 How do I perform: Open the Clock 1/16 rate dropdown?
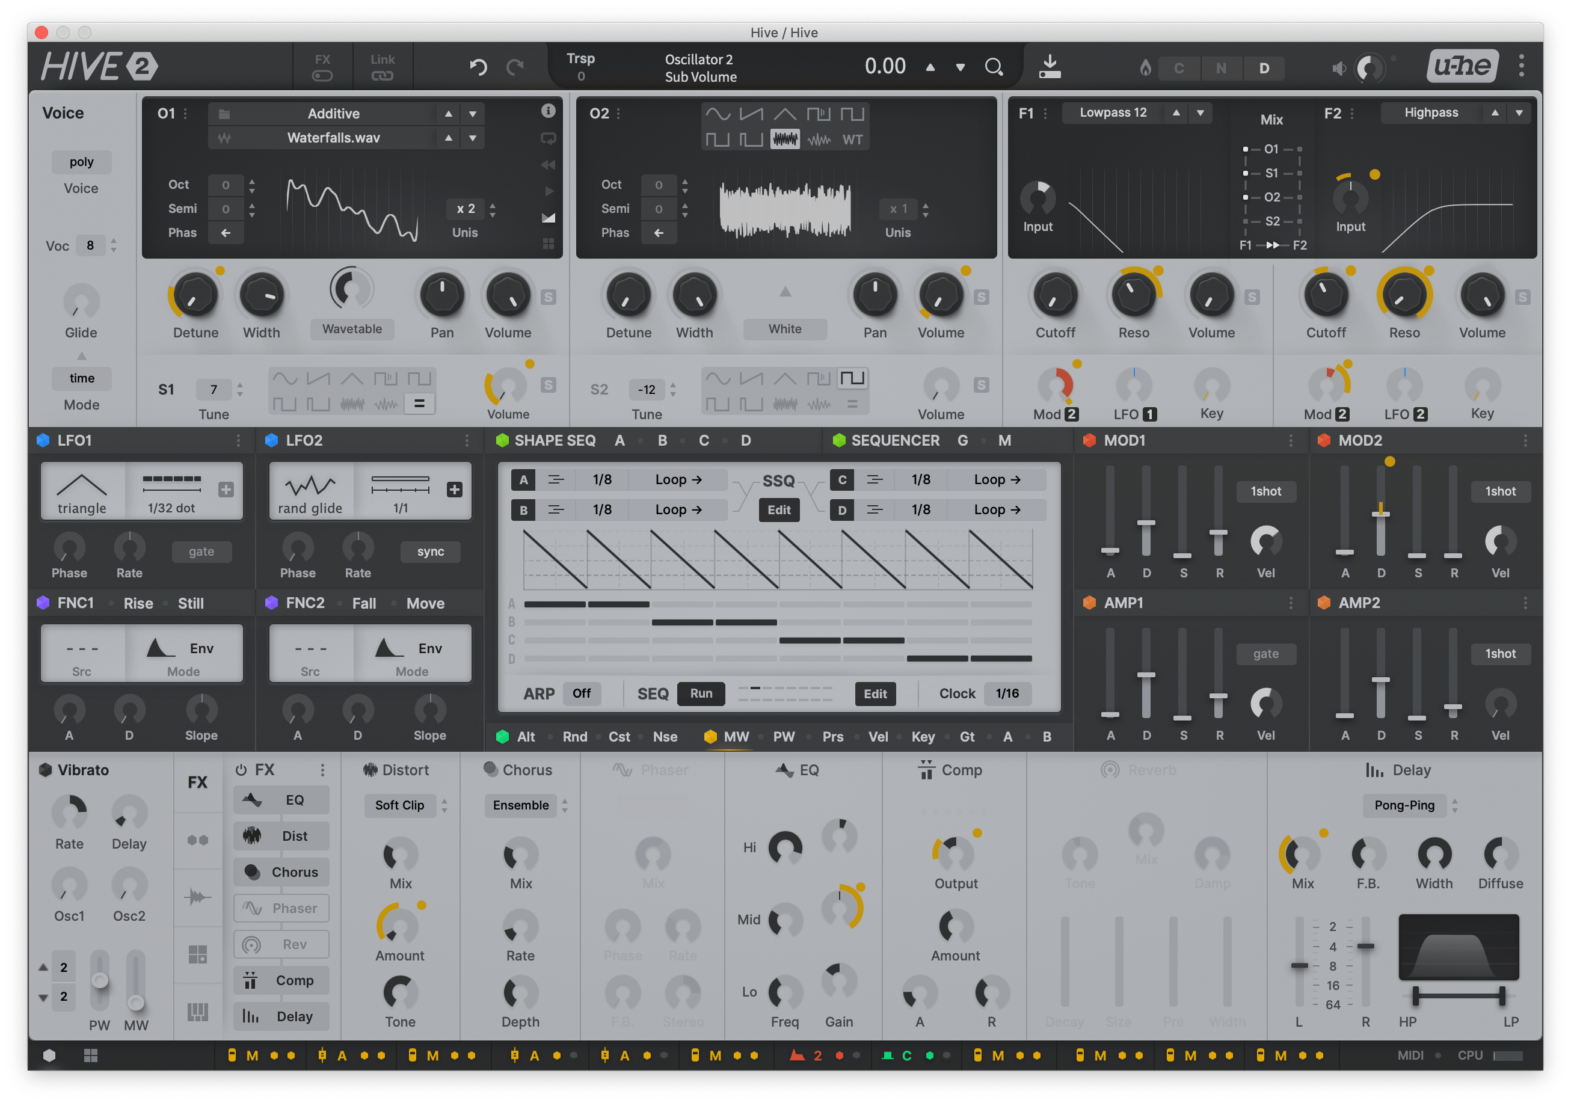(1007, 693)
